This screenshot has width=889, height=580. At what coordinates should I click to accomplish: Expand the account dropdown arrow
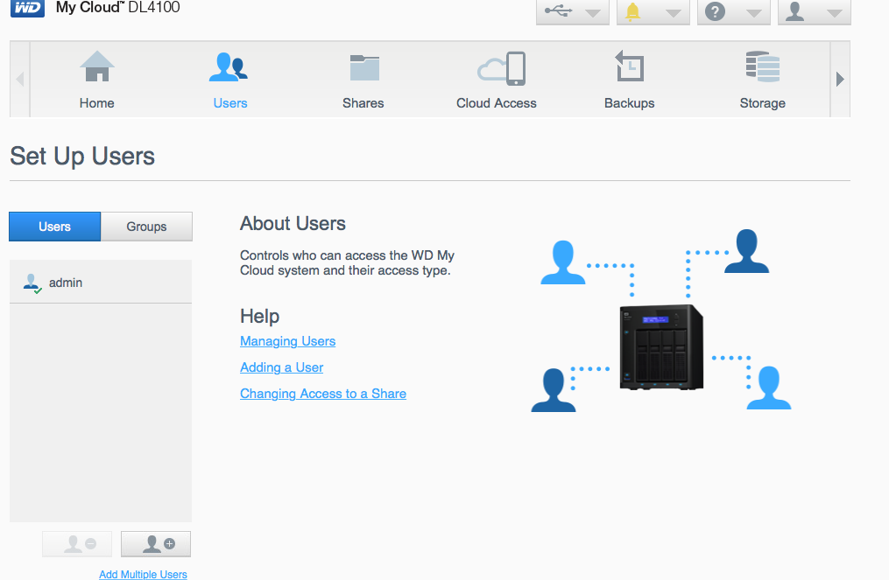pos(834,13)
